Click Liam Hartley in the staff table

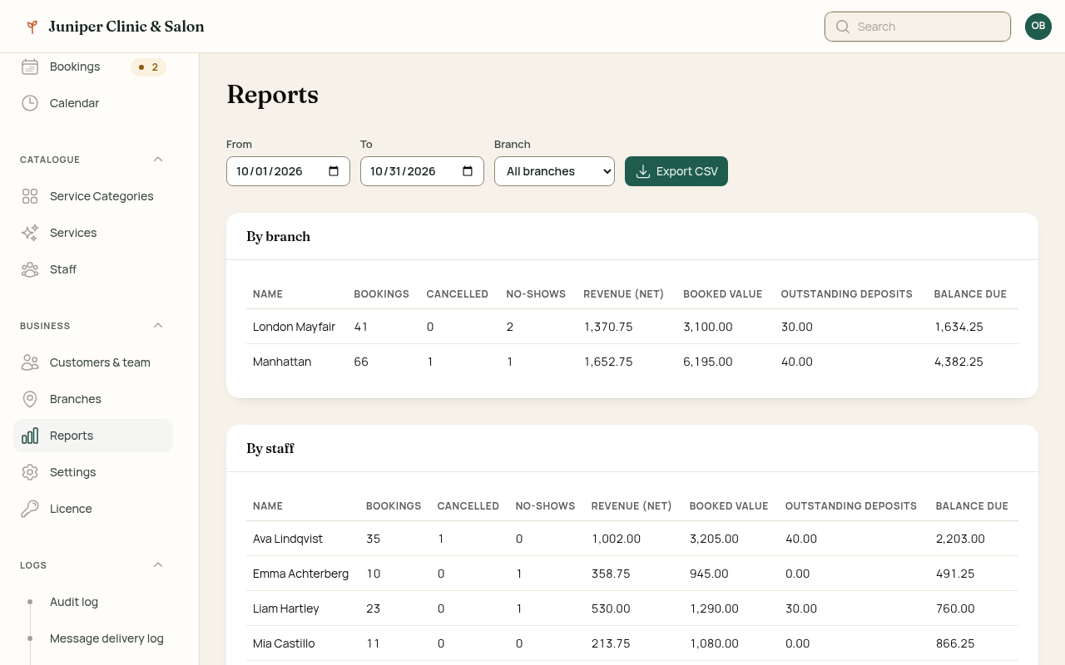coord(286,608)
